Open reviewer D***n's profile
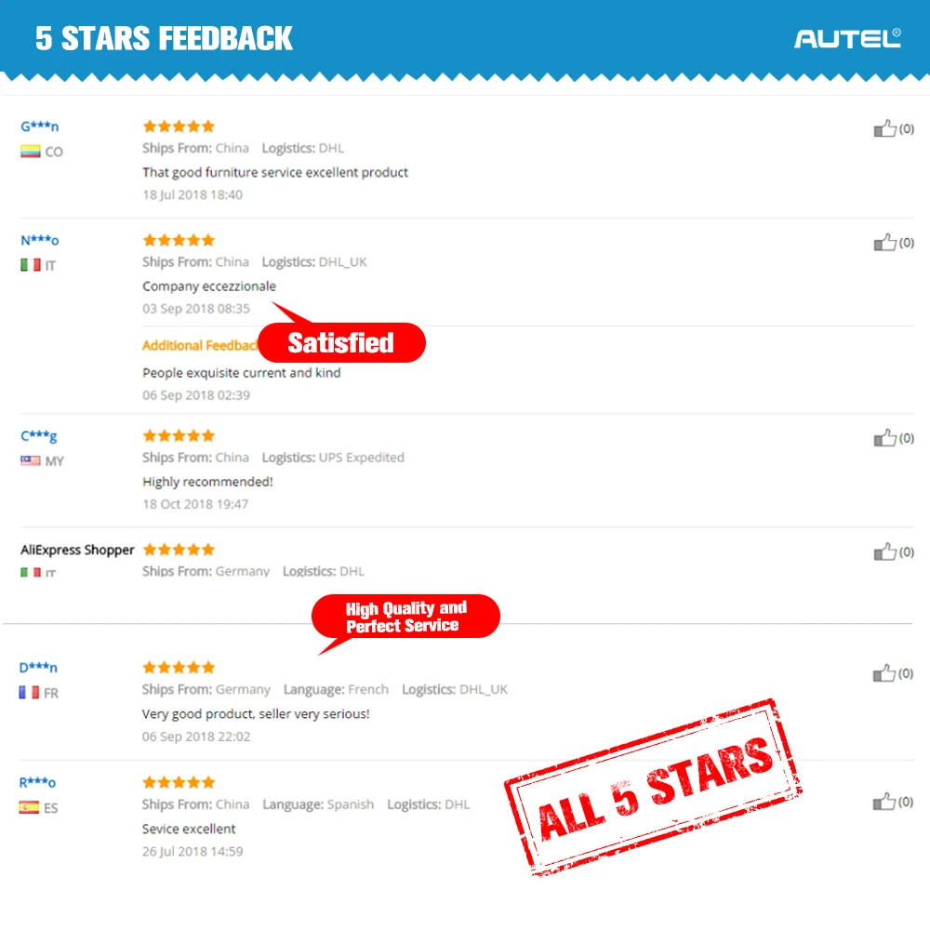Screen dimensions: 930x930 pyautogui.click(x=38, y=668)
